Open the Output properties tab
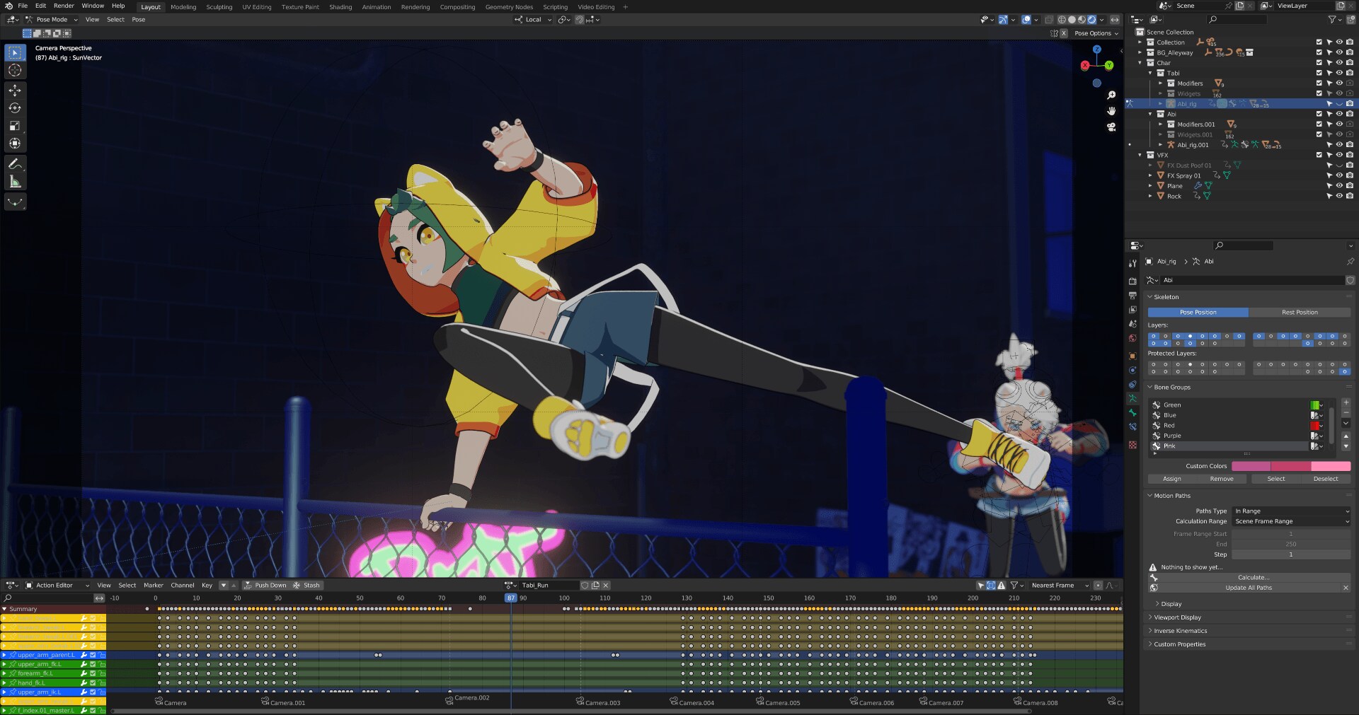 (1132, 295)
